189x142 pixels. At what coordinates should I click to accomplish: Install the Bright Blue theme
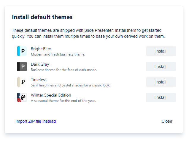pos(161,51)
